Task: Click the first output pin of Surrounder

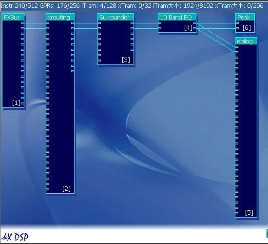Action: click(132, 23)
